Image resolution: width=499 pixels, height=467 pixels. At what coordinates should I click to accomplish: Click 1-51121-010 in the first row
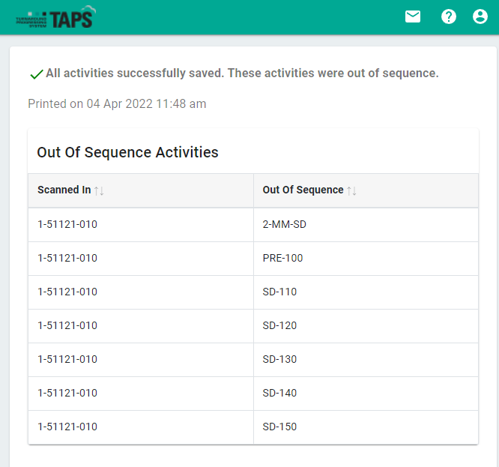[67, 224]
